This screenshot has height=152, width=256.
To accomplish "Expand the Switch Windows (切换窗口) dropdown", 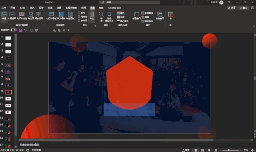I will pyautogui.click(x=160, y=21).
